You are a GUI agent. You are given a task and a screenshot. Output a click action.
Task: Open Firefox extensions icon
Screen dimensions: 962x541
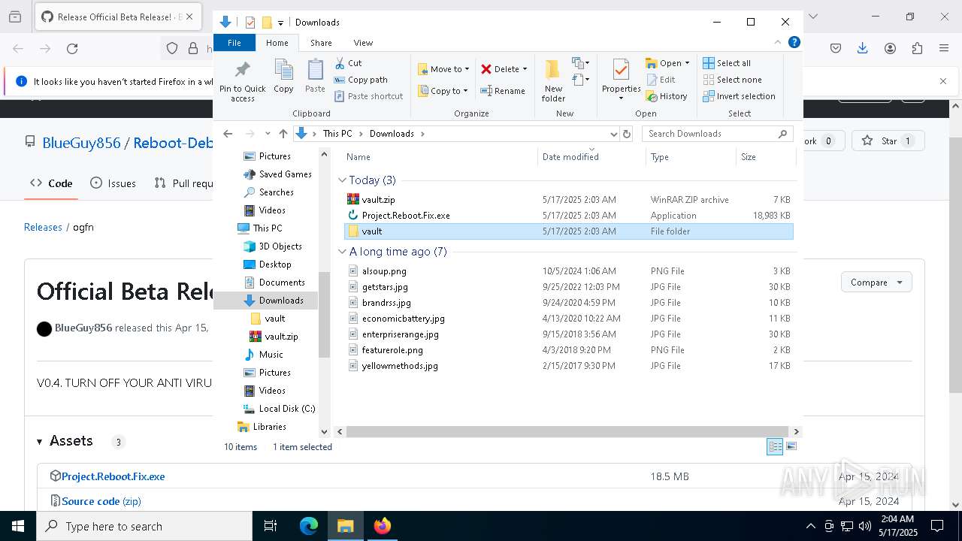(917, 48)
